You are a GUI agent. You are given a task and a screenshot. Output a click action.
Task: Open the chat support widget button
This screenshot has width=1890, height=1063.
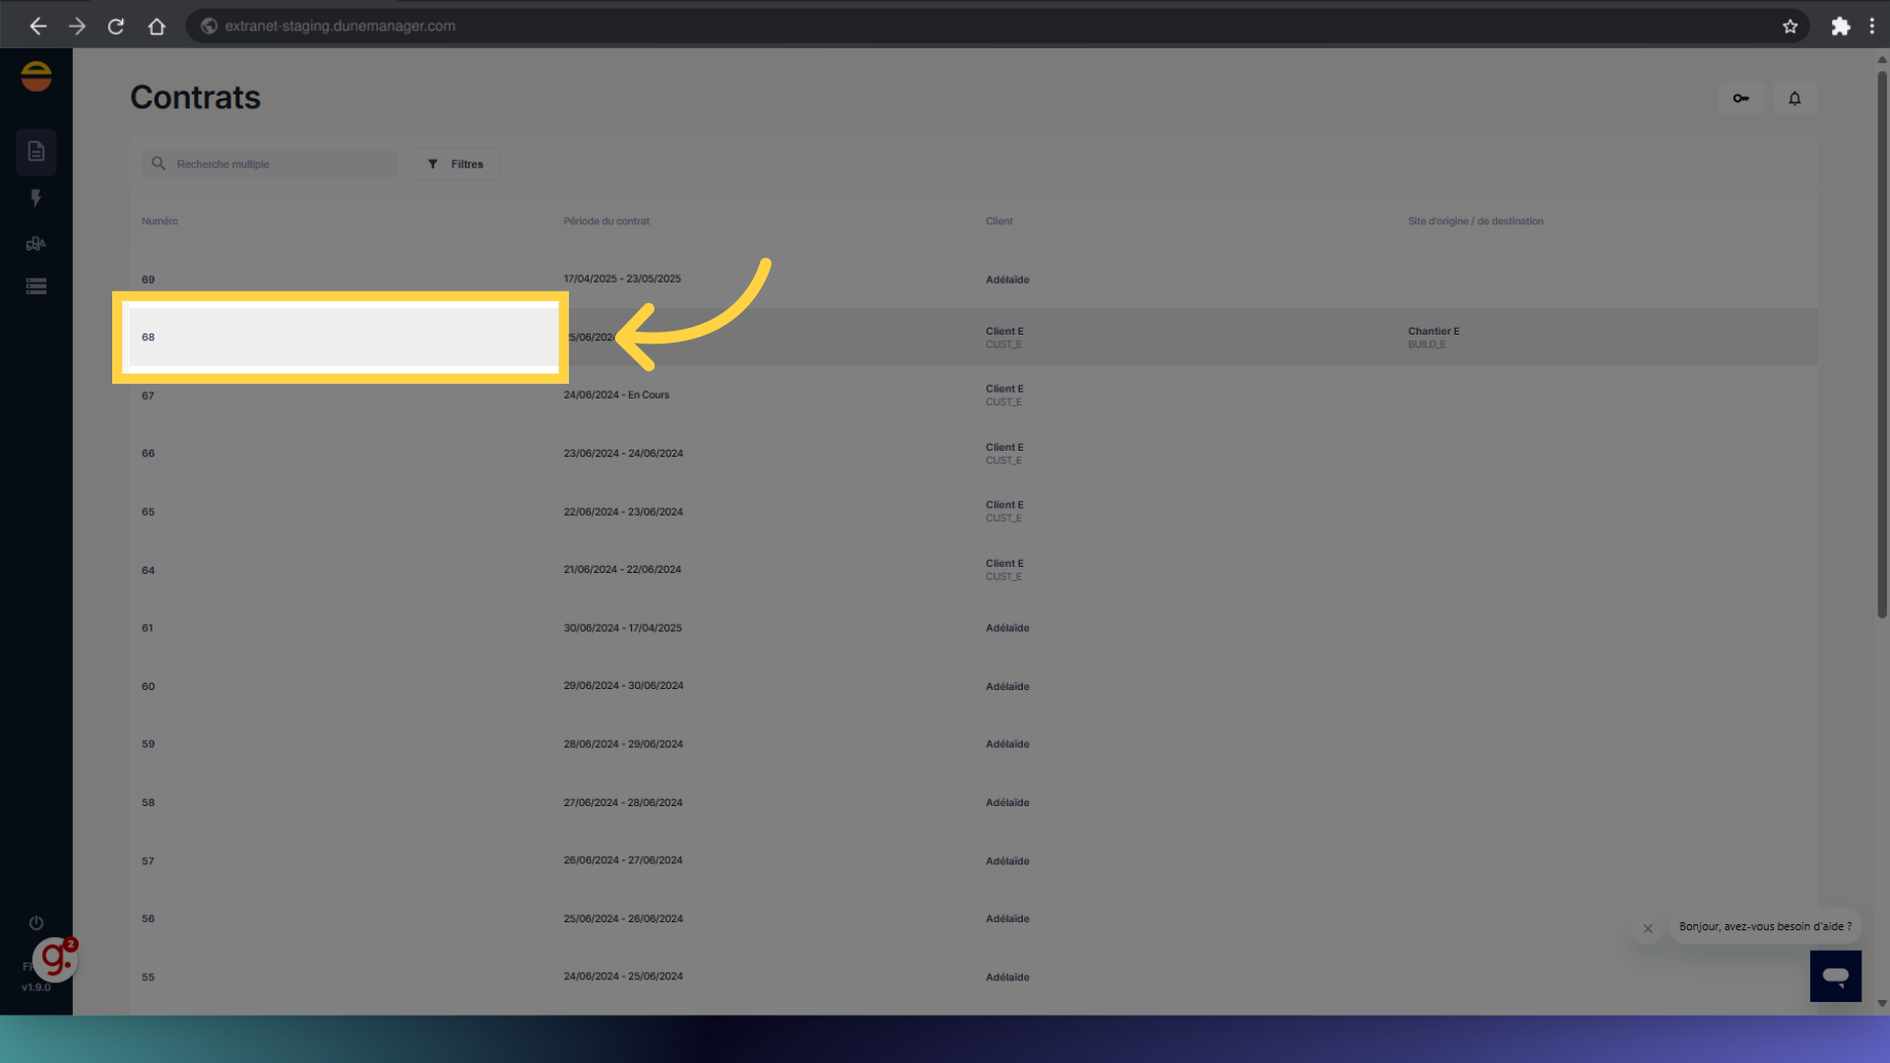(x=1835, y=975)
